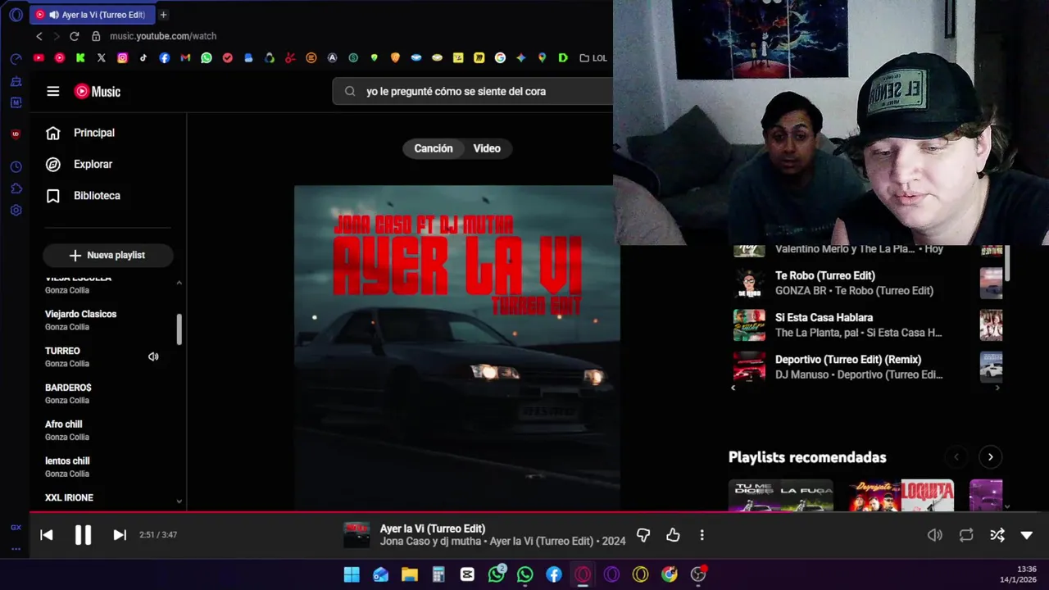The image size is (1049, 590).
Task: Click Deportivo song thumbnail
Action: [x=749, y=366]
